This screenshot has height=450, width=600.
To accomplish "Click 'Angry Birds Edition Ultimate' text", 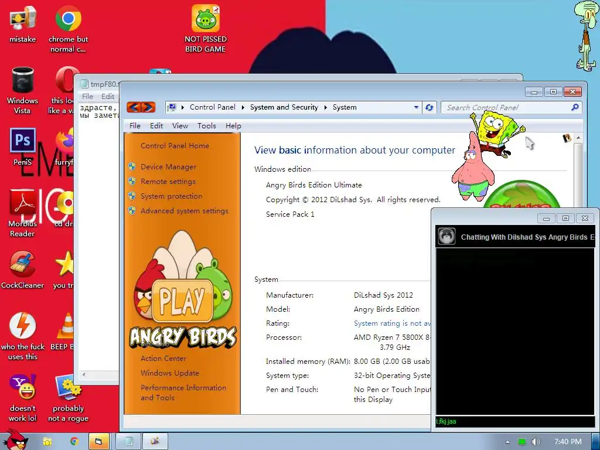I will pyautogui.click(x=314, y=185).
